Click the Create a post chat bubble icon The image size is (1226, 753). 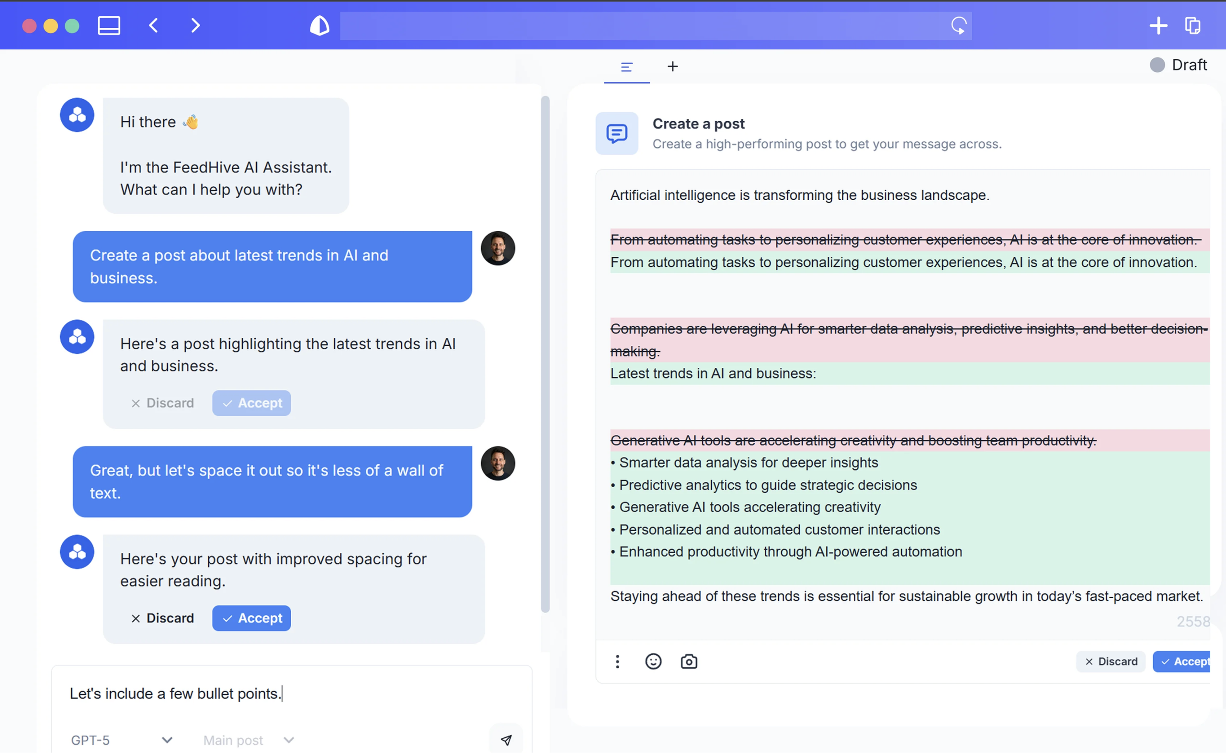point(617,134)
